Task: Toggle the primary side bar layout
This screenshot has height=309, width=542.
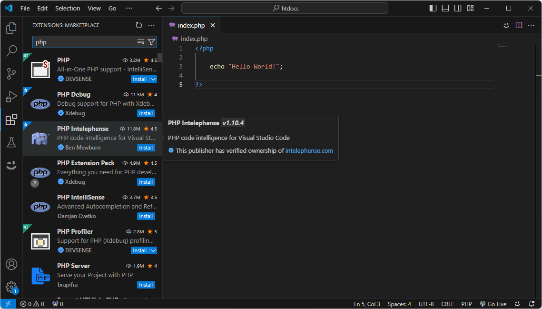Action: click(433, 8)
